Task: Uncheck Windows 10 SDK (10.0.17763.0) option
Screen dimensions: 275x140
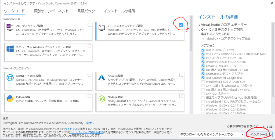Action: 203,62
